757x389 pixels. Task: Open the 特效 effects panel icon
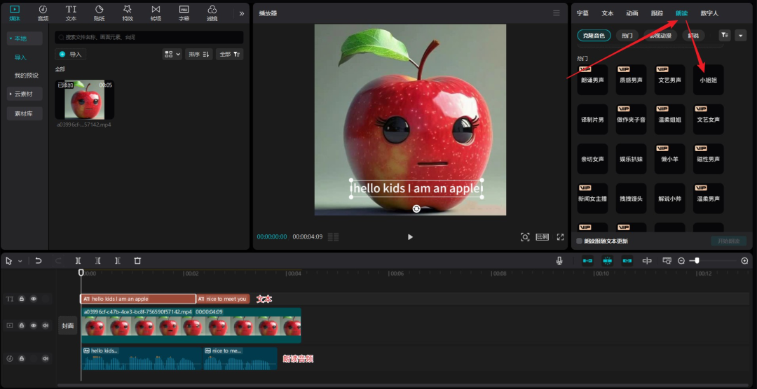click(127, 12)
